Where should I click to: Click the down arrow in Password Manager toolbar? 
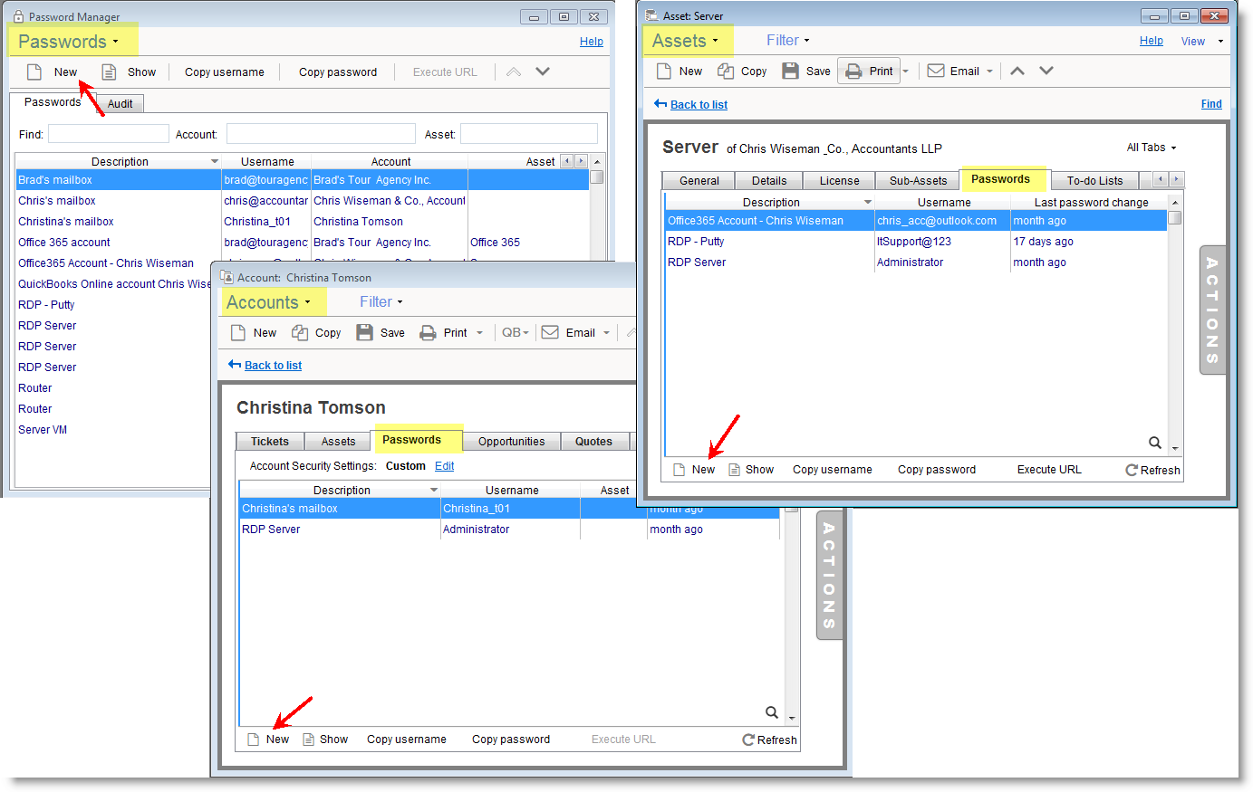tap(543, 72)
